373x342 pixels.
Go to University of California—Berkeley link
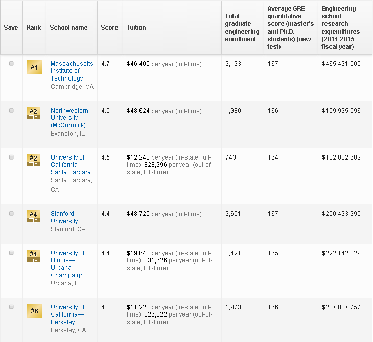point(67,314)
